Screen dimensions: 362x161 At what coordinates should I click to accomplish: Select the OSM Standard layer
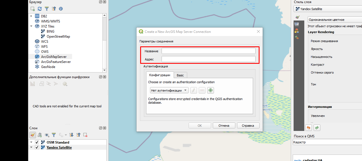(58, 142)
